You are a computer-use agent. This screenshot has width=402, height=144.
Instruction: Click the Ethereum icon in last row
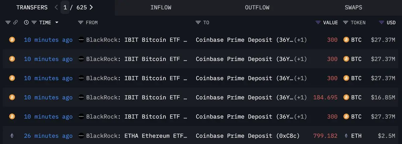(12, 136)
